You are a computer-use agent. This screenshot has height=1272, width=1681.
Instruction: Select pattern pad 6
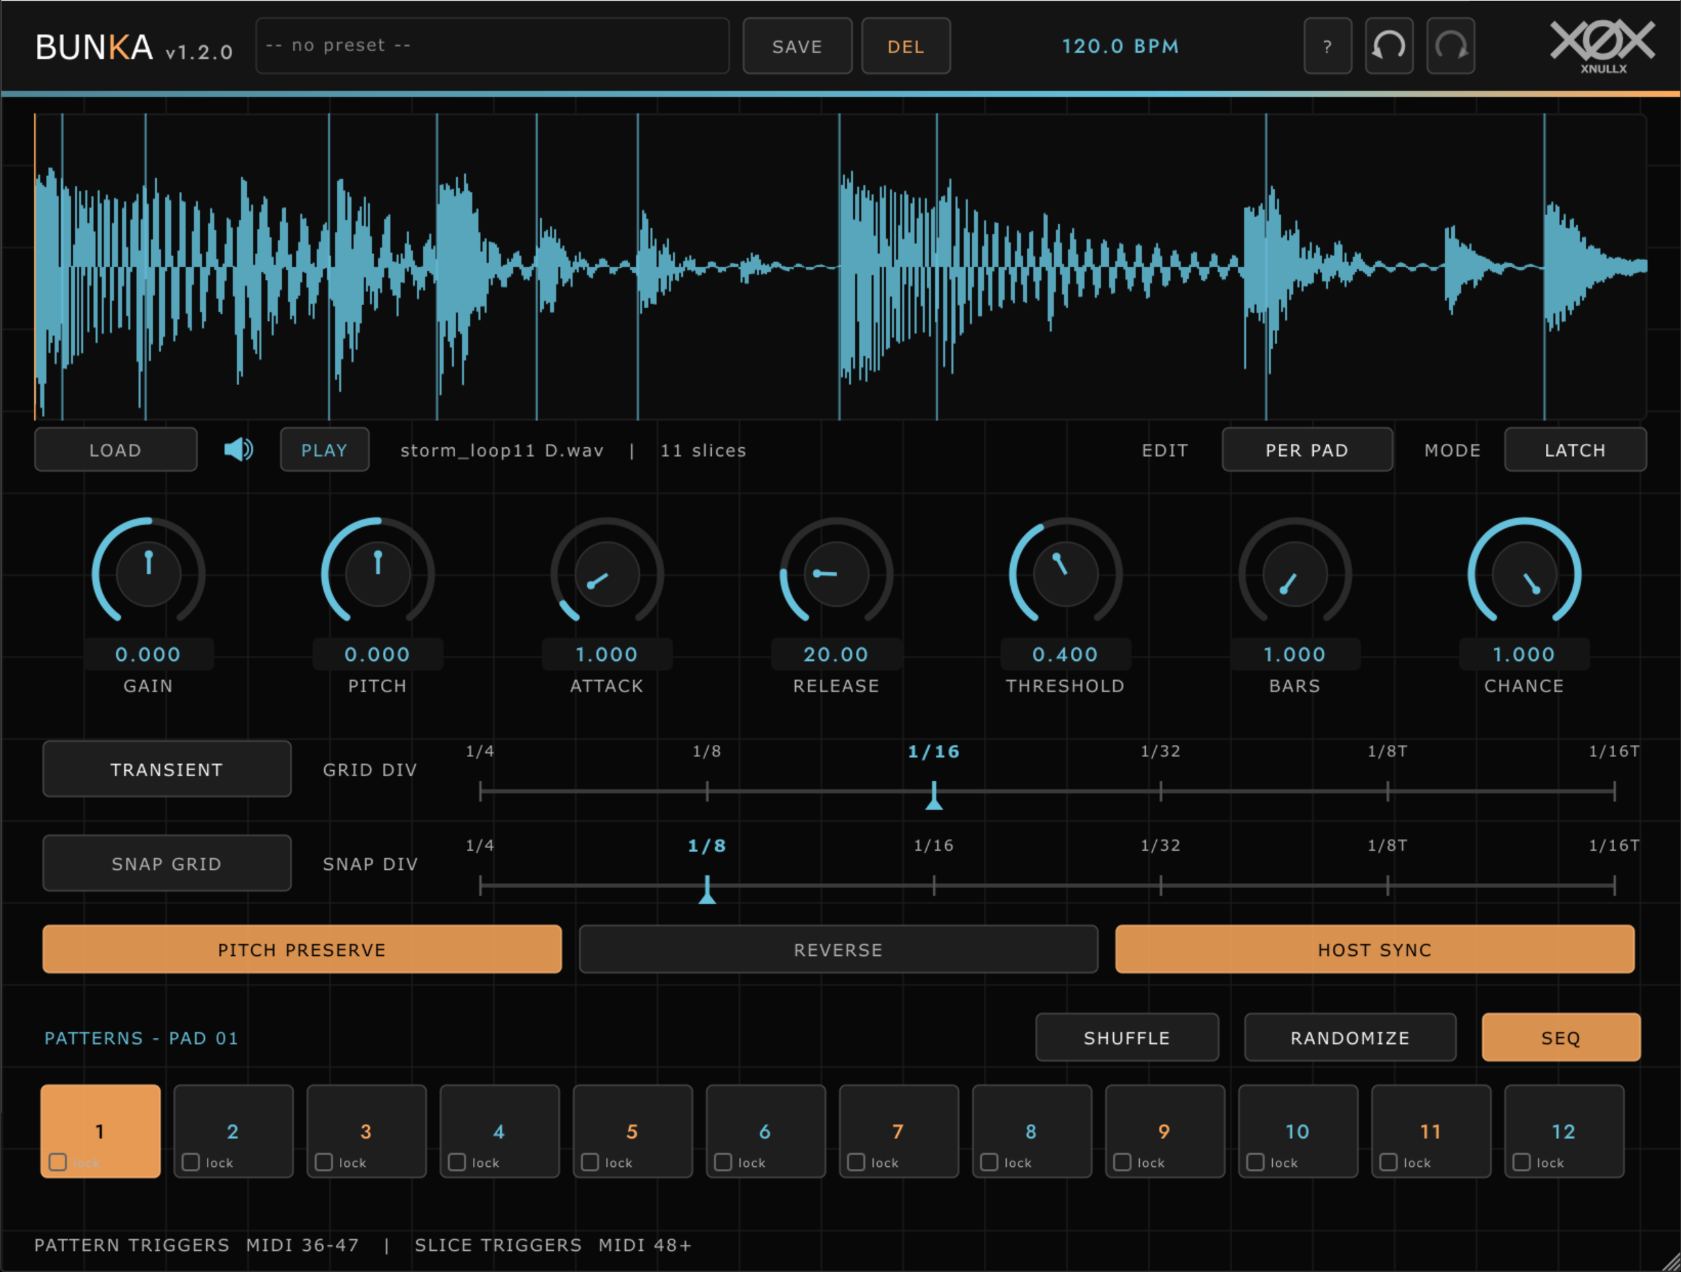pyautogui.click(x=765, y=1131)
